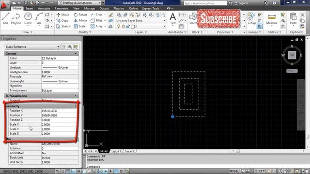Click the Trim tool

[96, 15]
